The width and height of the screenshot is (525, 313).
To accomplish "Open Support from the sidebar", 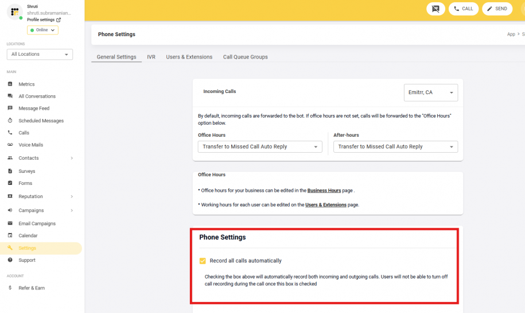I will click(27, 260).
